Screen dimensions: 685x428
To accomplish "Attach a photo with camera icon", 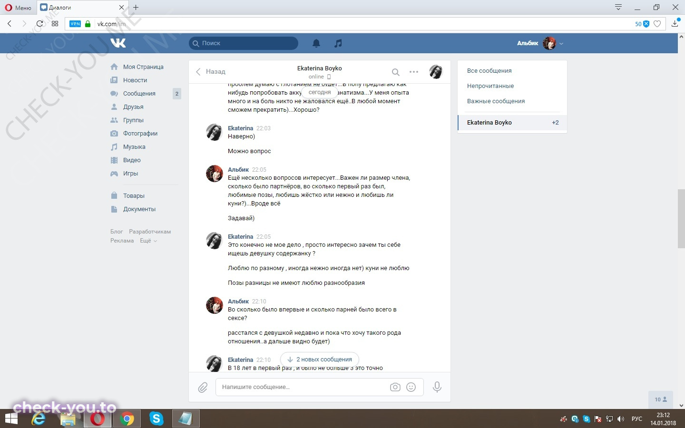I will pyautogui.click(x=395, y=387).
